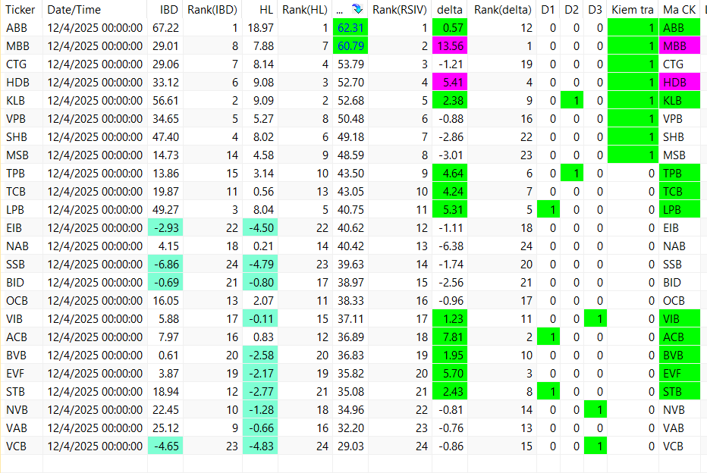Viewport: 707px width, 473px height.
Task: Click the green D3 cell in VIB row
Action: tap(595, 319)
